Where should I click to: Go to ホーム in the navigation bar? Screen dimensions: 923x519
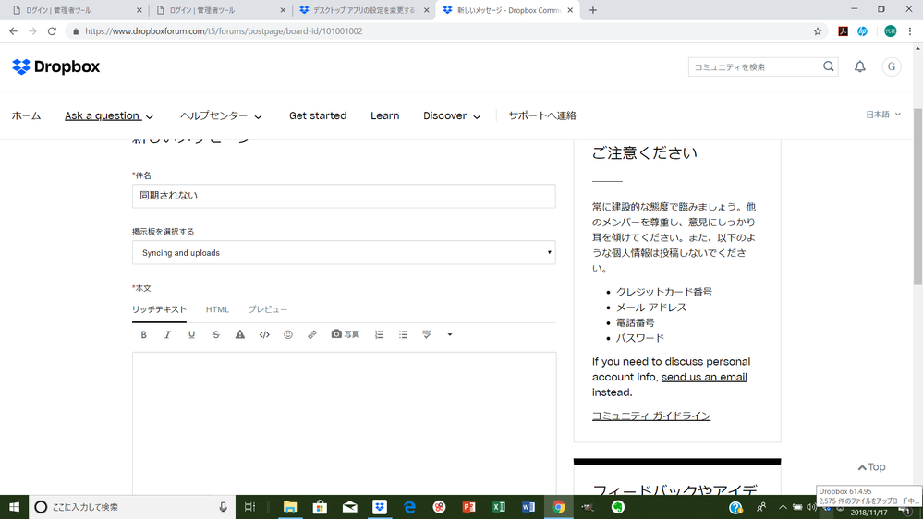(27, 116)
